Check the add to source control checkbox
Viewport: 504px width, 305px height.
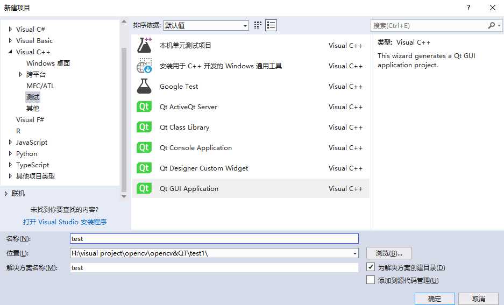(x=371, y=280)
